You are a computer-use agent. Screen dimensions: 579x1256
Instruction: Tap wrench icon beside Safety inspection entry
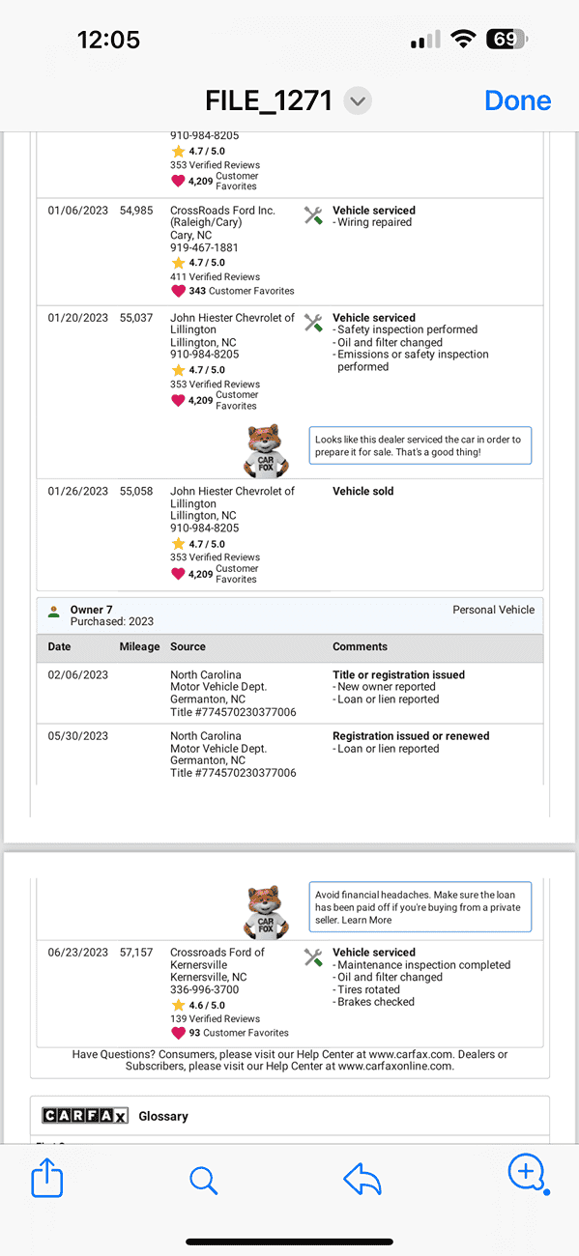click(313, 323)
